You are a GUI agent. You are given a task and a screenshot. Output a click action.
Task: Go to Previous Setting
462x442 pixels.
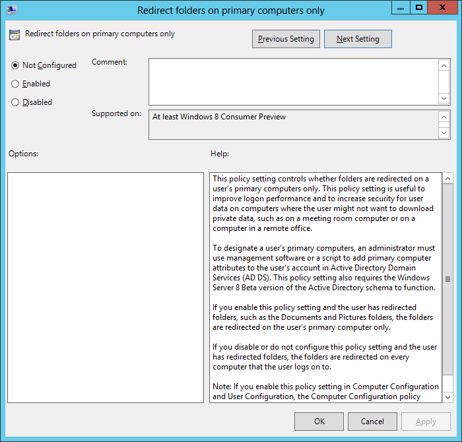pyautogui.click(x=286, y=39)
